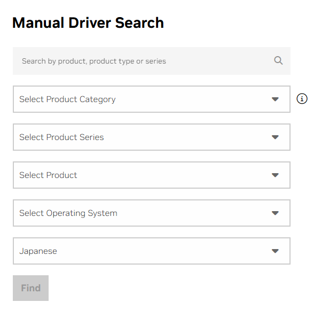Click the 'Japanese' text in the language selector
The image size is (329, 310).
[x=38, y=251]
